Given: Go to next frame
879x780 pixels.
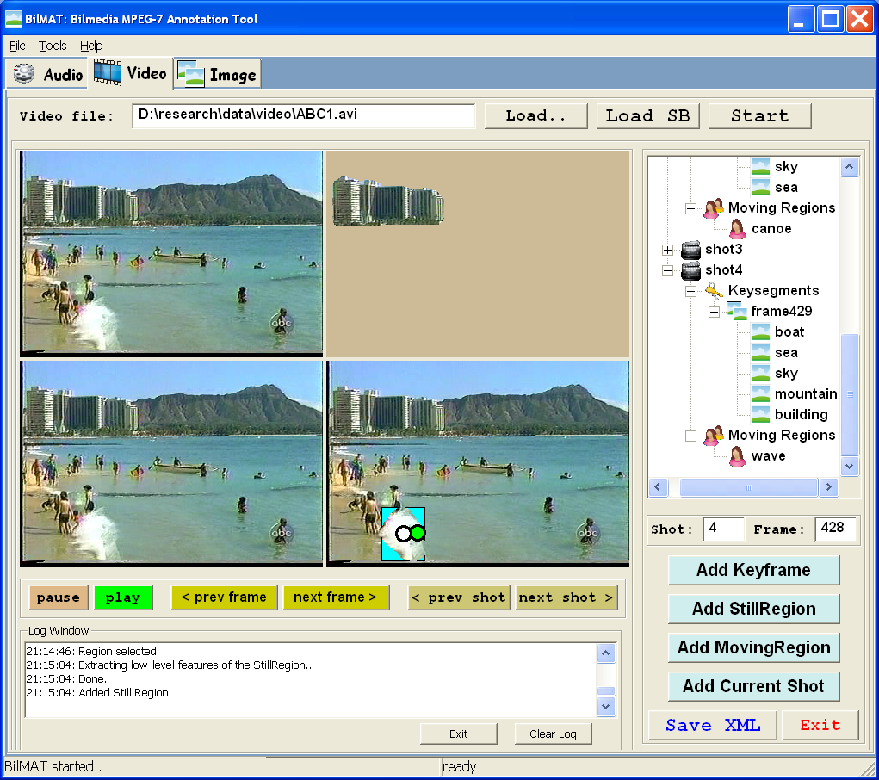Looking at the screenshot, I should click(336, 597).
